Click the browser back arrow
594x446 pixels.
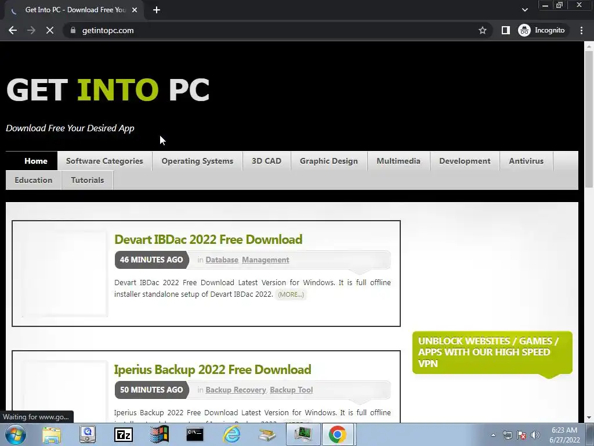13,30
